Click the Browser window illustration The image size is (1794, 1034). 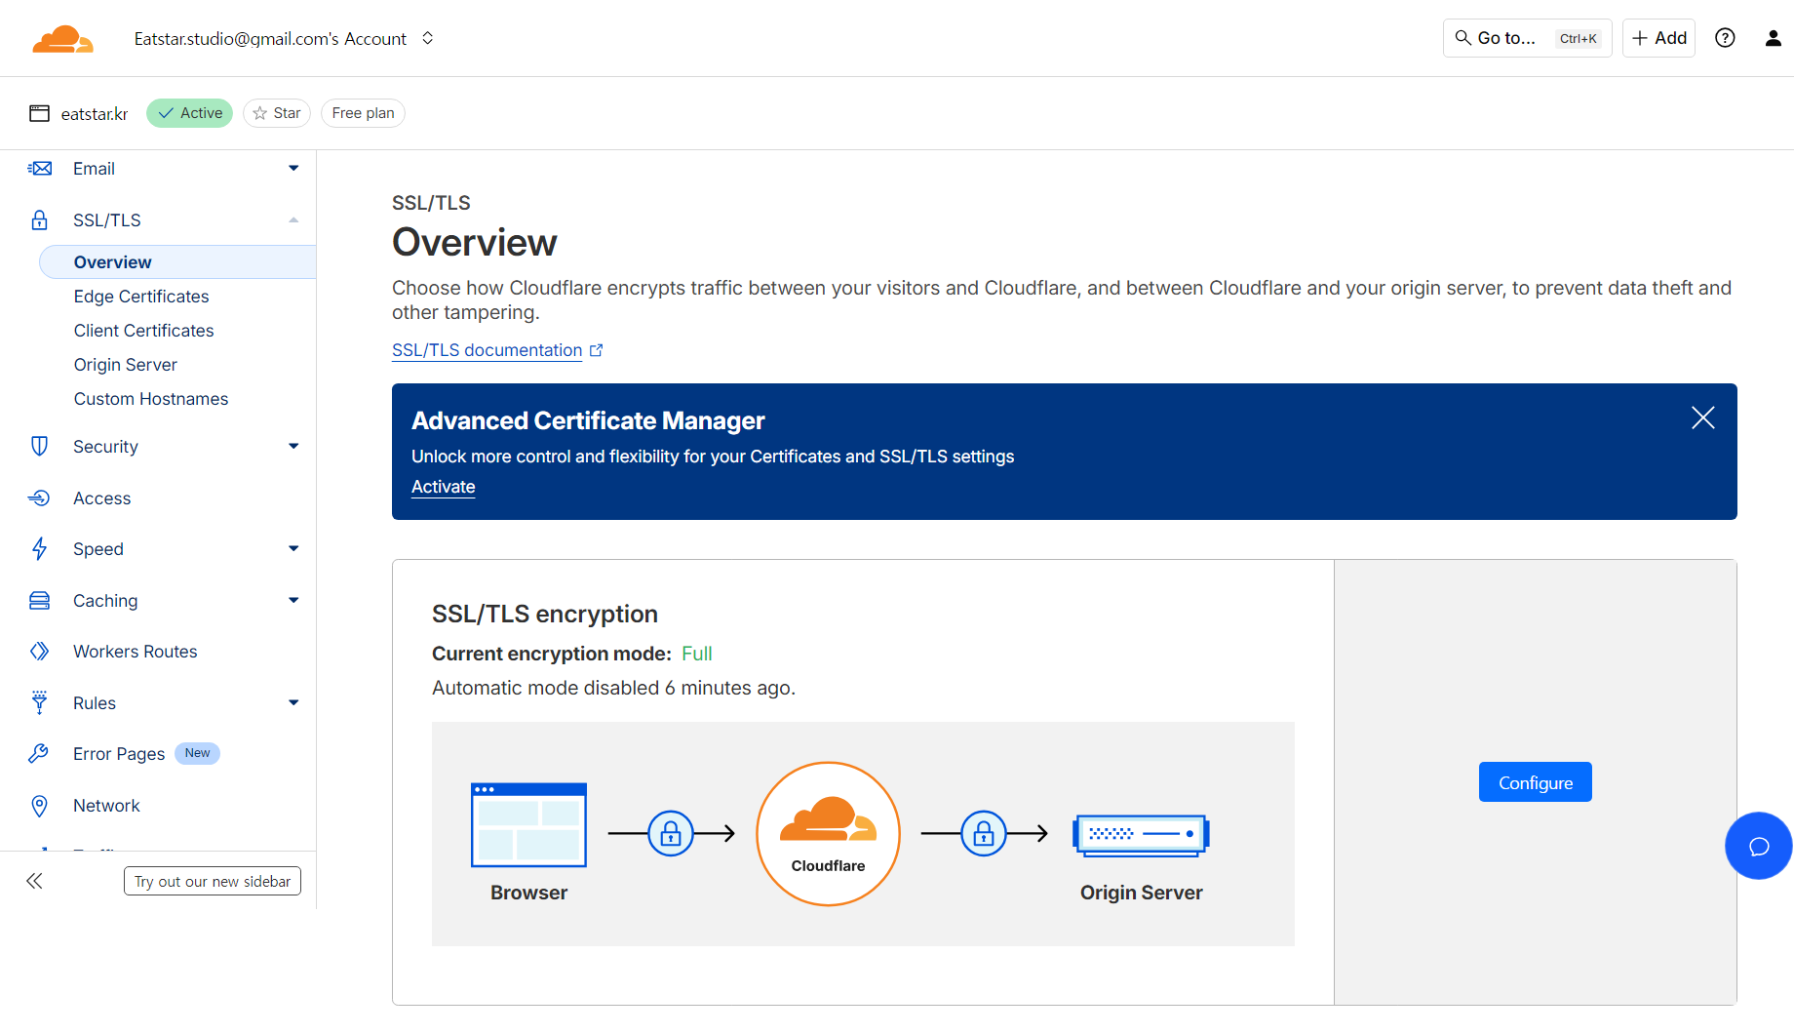(x=528, y=825)
